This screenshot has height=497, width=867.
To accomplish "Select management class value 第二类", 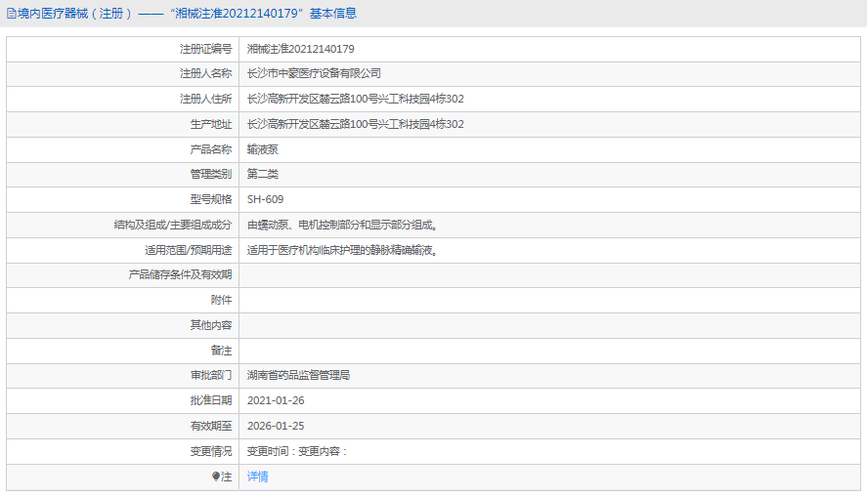I will 263,175.
